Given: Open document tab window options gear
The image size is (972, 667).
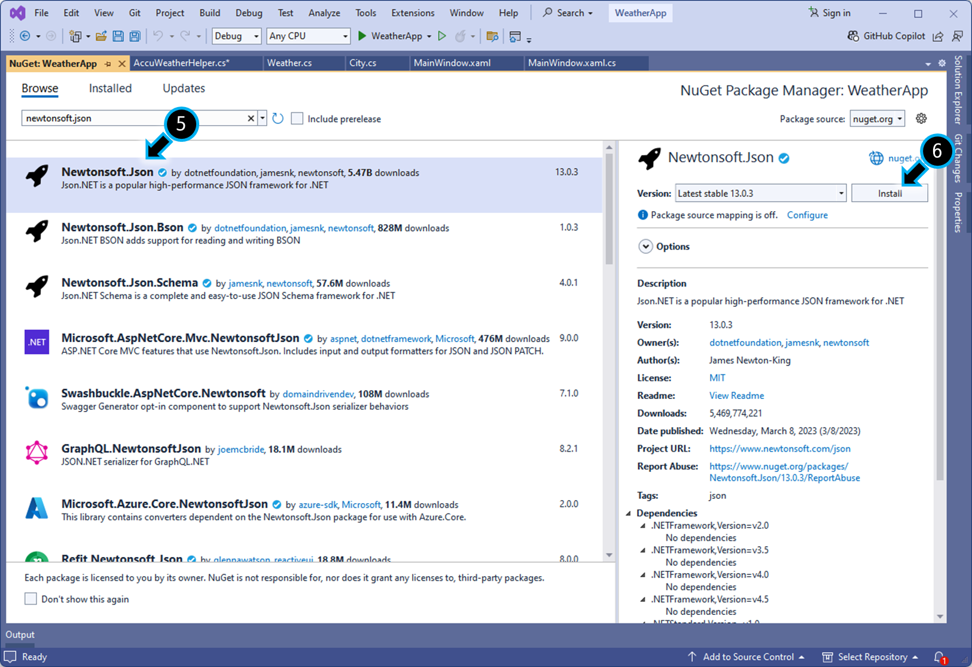Looking at the screenshot, I should tap(942, 63).
